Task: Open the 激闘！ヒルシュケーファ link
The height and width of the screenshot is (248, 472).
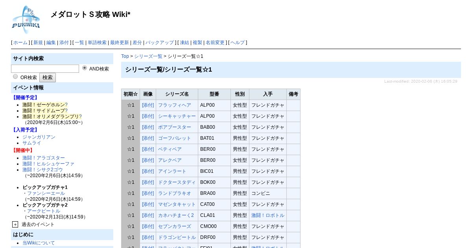Action: (x=48, y=164)
